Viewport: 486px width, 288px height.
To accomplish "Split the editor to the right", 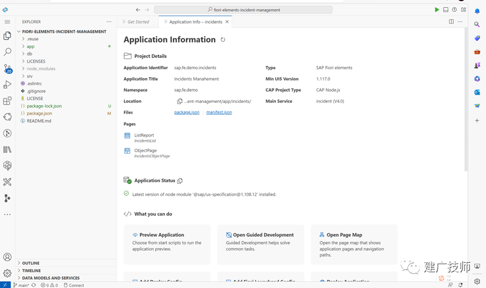I will click(x=451, y=21).
